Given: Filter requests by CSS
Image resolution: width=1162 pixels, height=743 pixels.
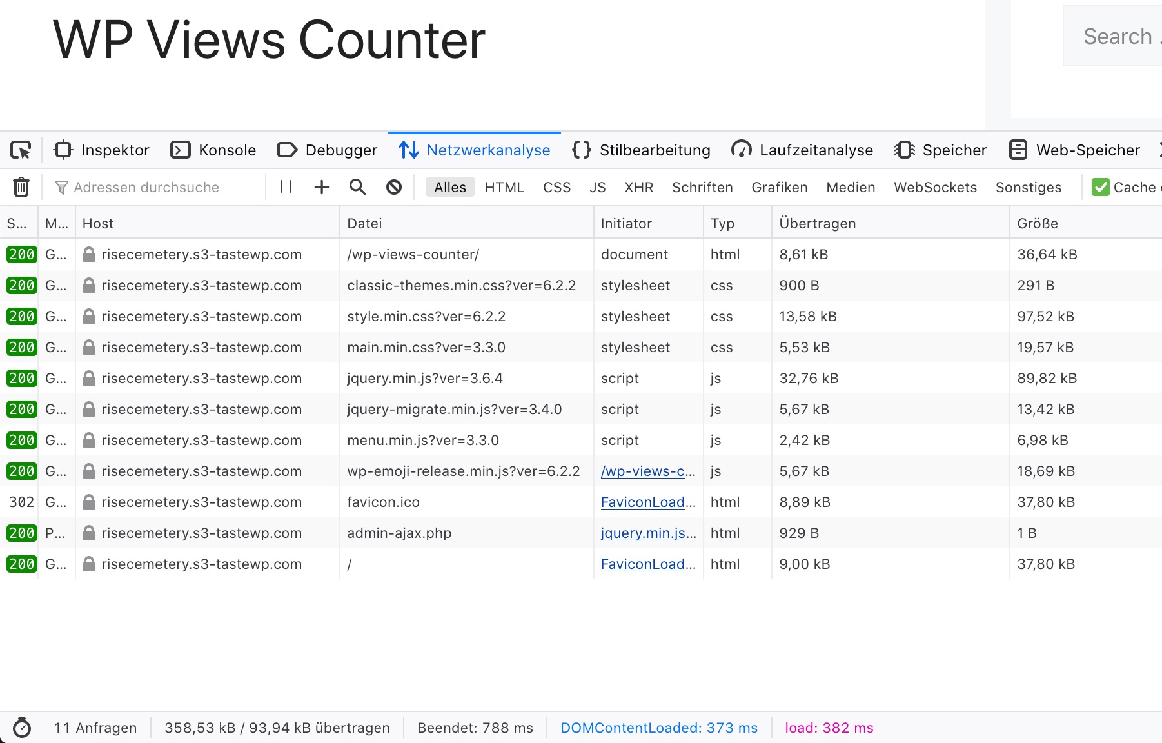Looking at the screenshot, I should (x=557, y=187).
